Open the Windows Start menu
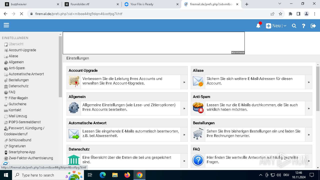 tap(6, 175)
